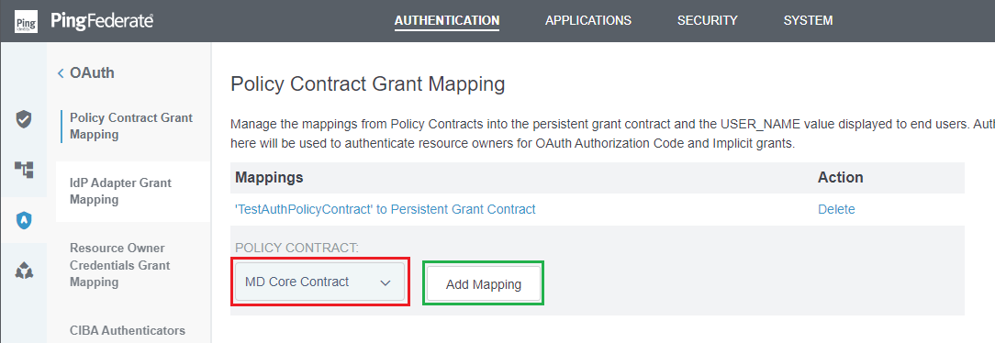Delete the TestAuthPolicyContract mapping
This screenshot has height=343, width=995.
(836, 209)
